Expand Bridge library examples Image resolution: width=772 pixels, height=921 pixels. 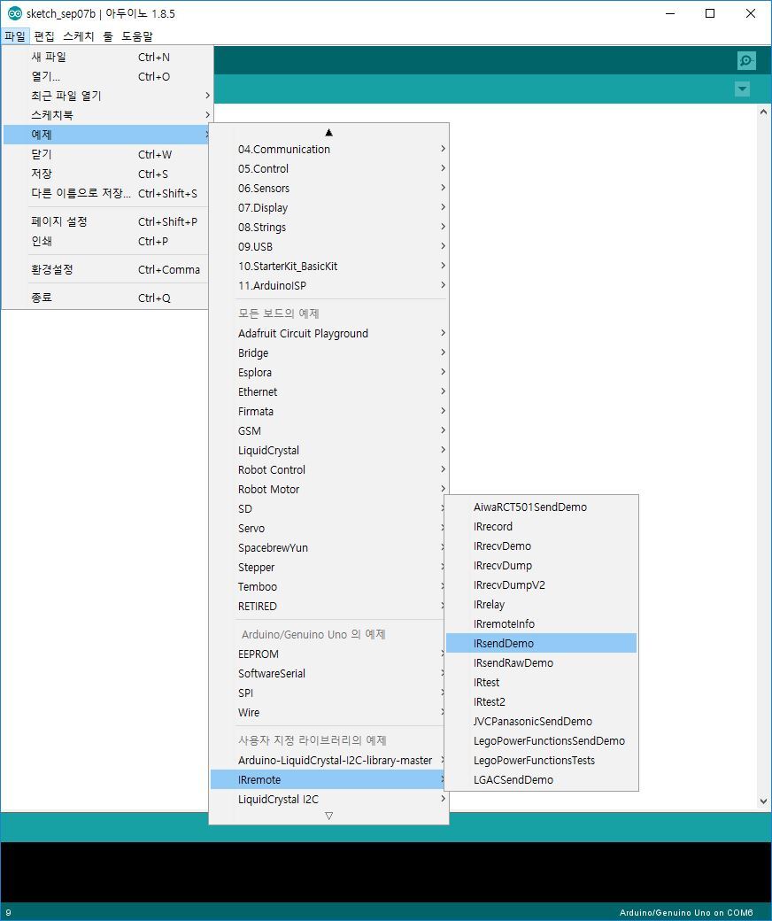(x=328, y=352)
